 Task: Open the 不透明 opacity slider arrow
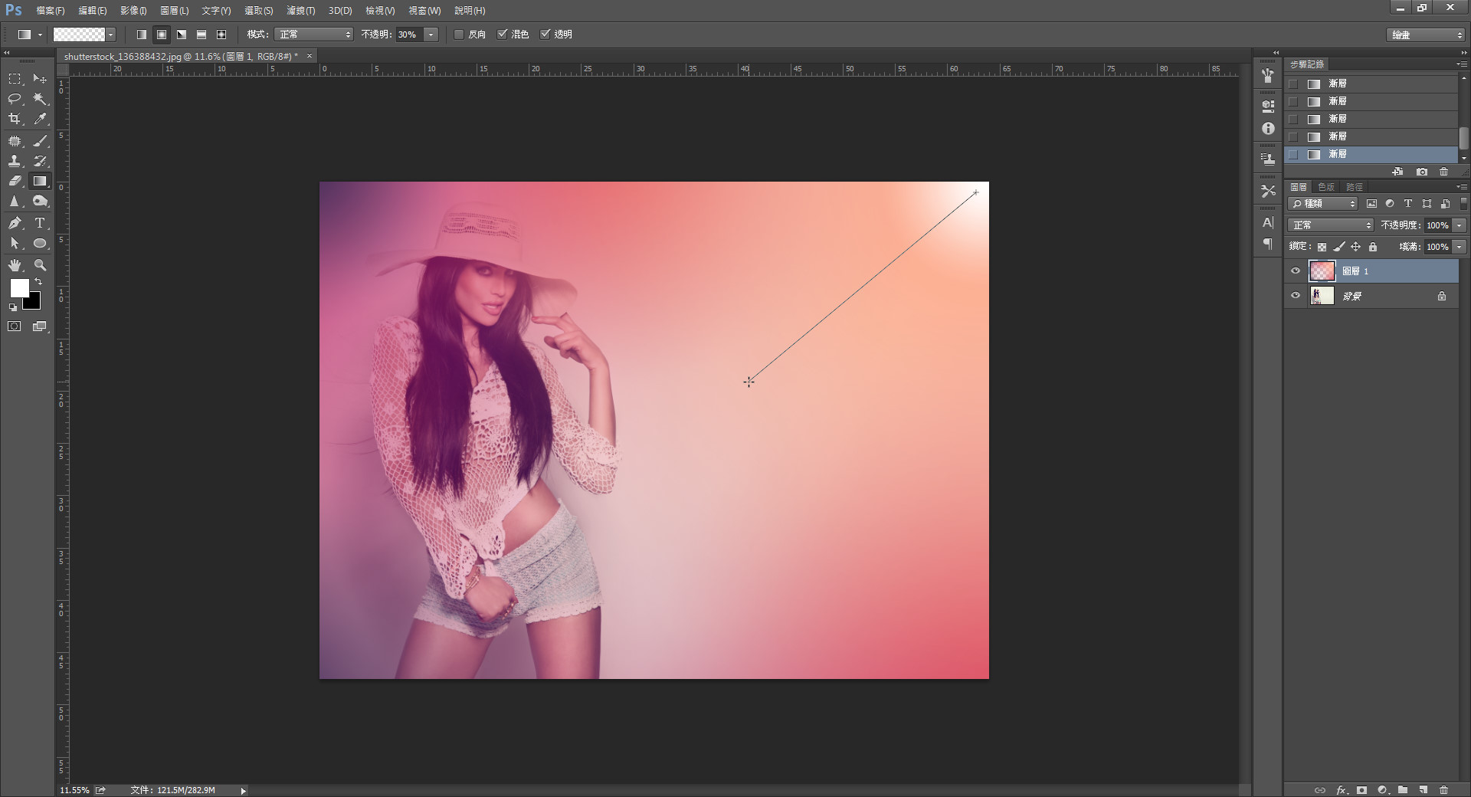click(431, 34)
